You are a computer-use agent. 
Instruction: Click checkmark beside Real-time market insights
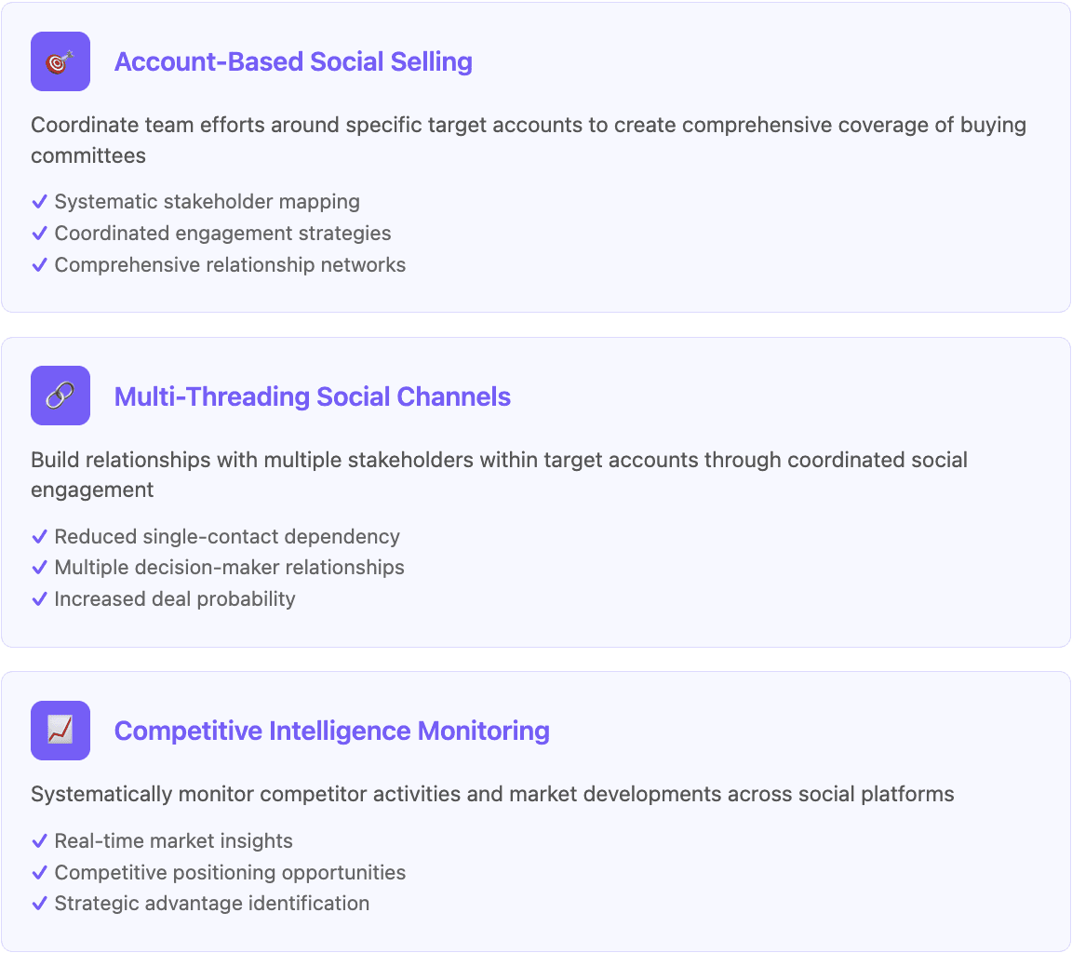pos(40,841)
